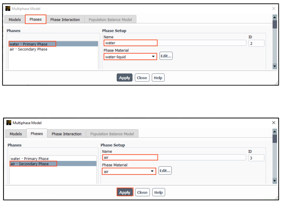Select the highlighted water - Primary Phase entry
281x202 pixels.
click(32, 44)
